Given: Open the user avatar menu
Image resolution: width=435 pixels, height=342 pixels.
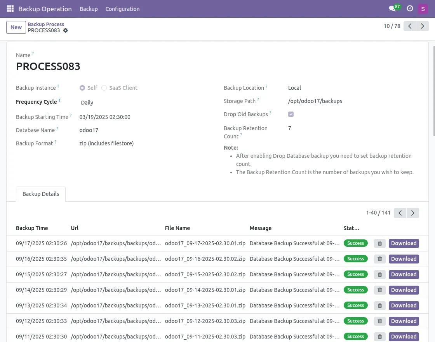Looking at the screenshot, I should (423, 9).
